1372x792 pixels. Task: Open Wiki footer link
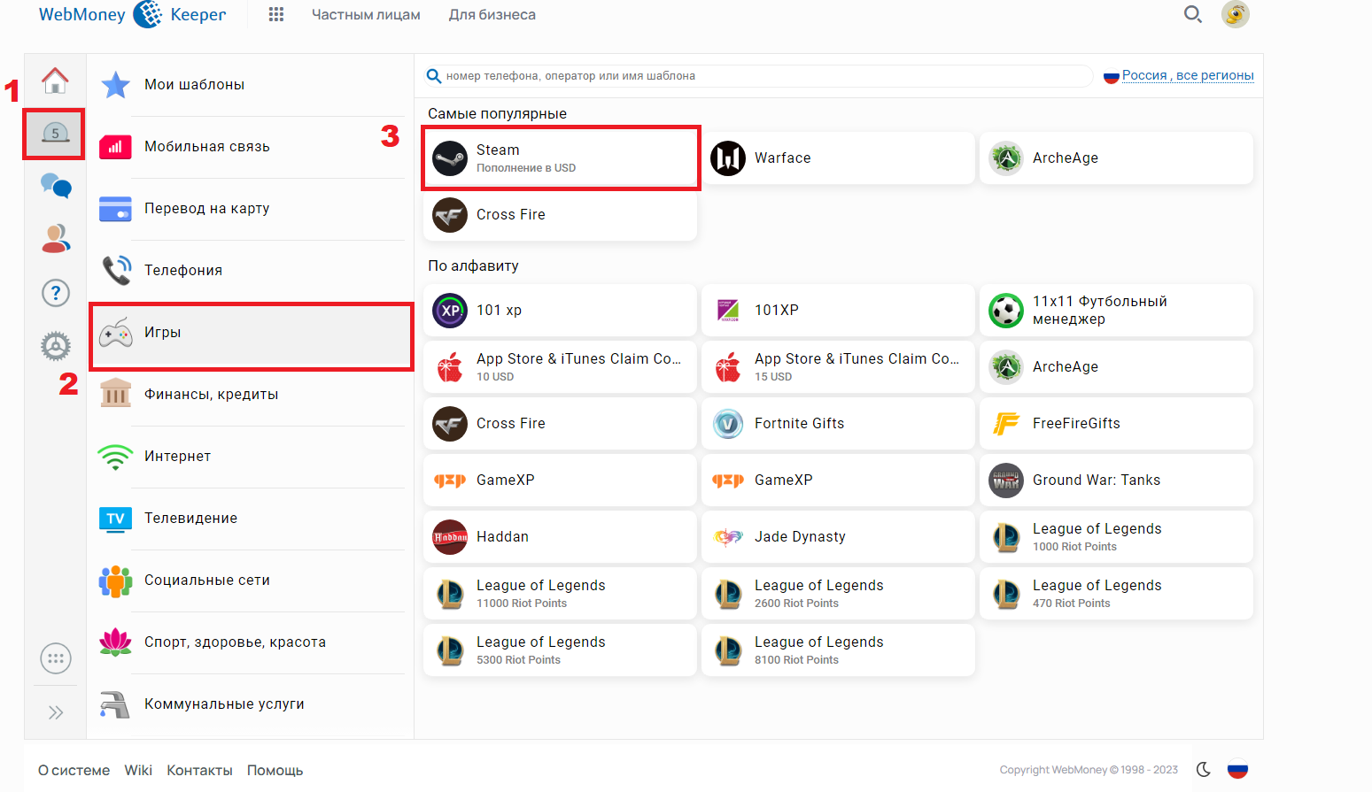pos(138,771)
